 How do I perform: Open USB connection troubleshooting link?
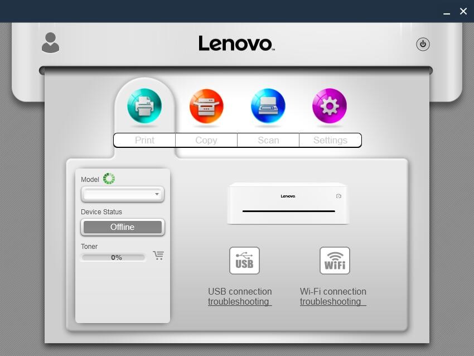(240, 301)
